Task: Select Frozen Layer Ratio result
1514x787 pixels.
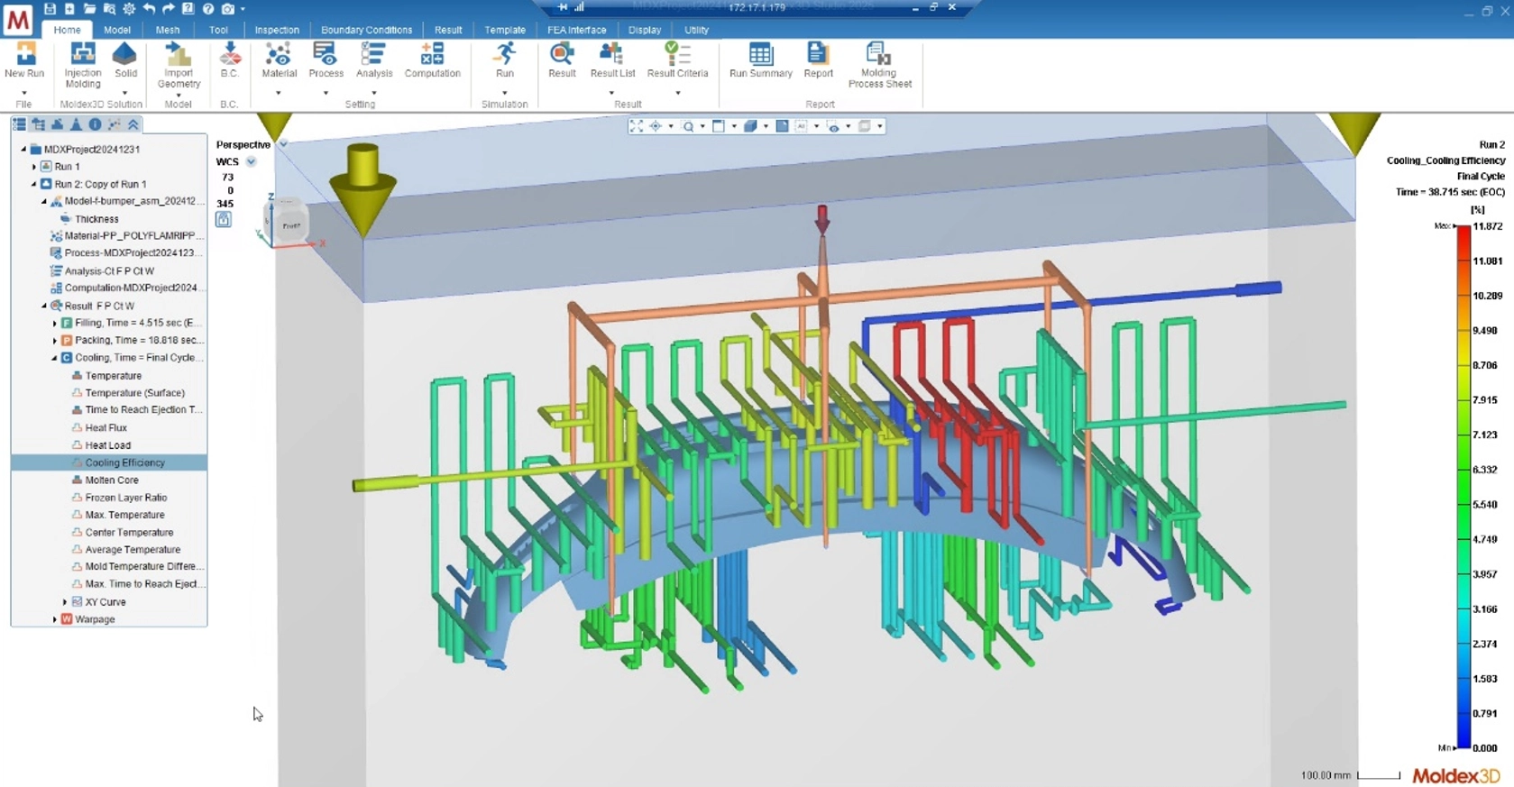Action: pos(125,498)
